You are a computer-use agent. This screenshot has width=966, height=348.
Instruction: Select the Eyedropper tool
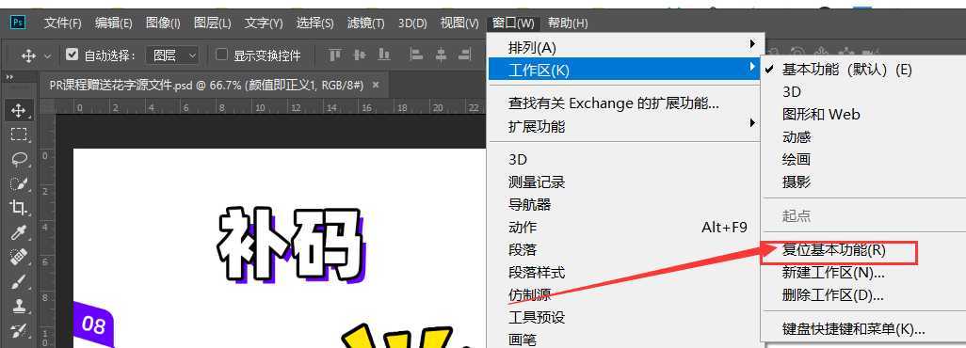[x=19, y=232]
